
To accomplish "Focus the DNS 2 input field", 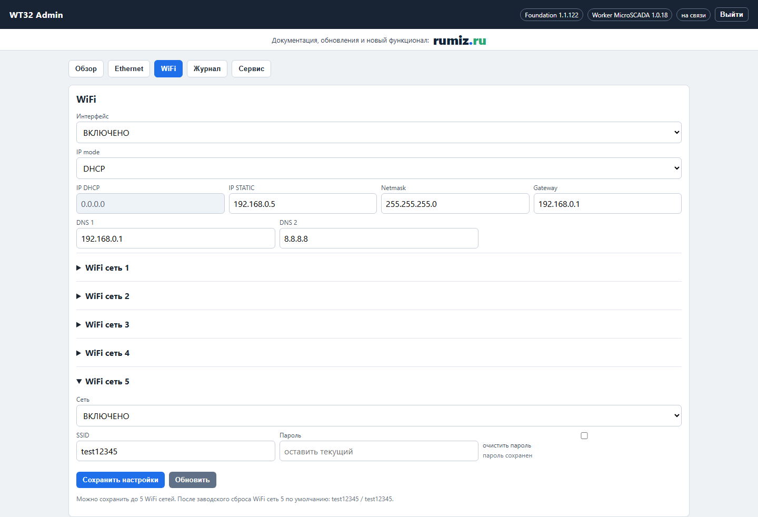I will point(379,238).
